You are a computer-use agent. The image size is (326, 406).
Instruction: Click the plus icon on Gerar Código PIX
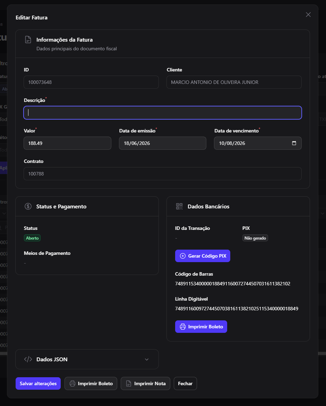182,256
